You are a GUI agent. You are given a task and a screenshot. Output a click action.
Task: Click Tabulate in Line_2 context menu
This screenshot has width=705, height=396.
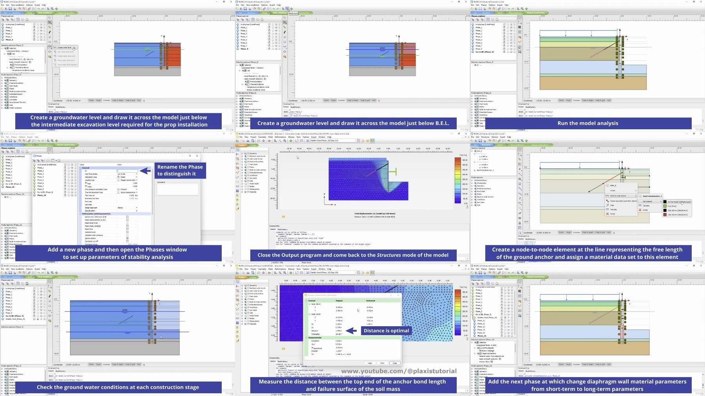(x=613, y=210)
